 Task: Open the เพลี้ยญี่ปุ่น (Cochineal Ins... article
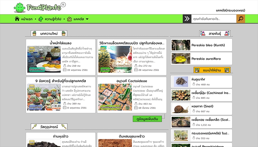pos(211,93)
